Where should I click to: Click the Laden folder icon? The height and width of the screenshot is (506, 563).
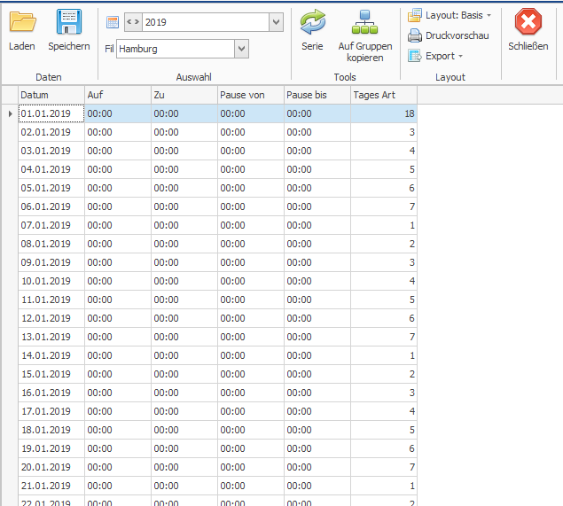tap(22, 23)
